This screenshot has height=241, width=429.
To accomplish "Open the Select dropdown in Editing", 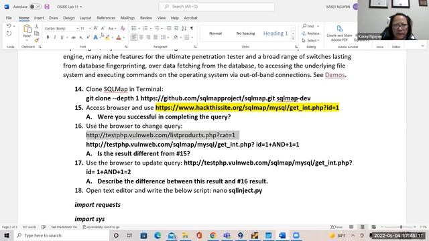I will click(311, 40).
